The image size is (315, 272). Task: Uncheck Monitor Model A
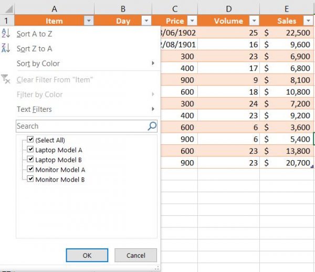click(30, 169)
